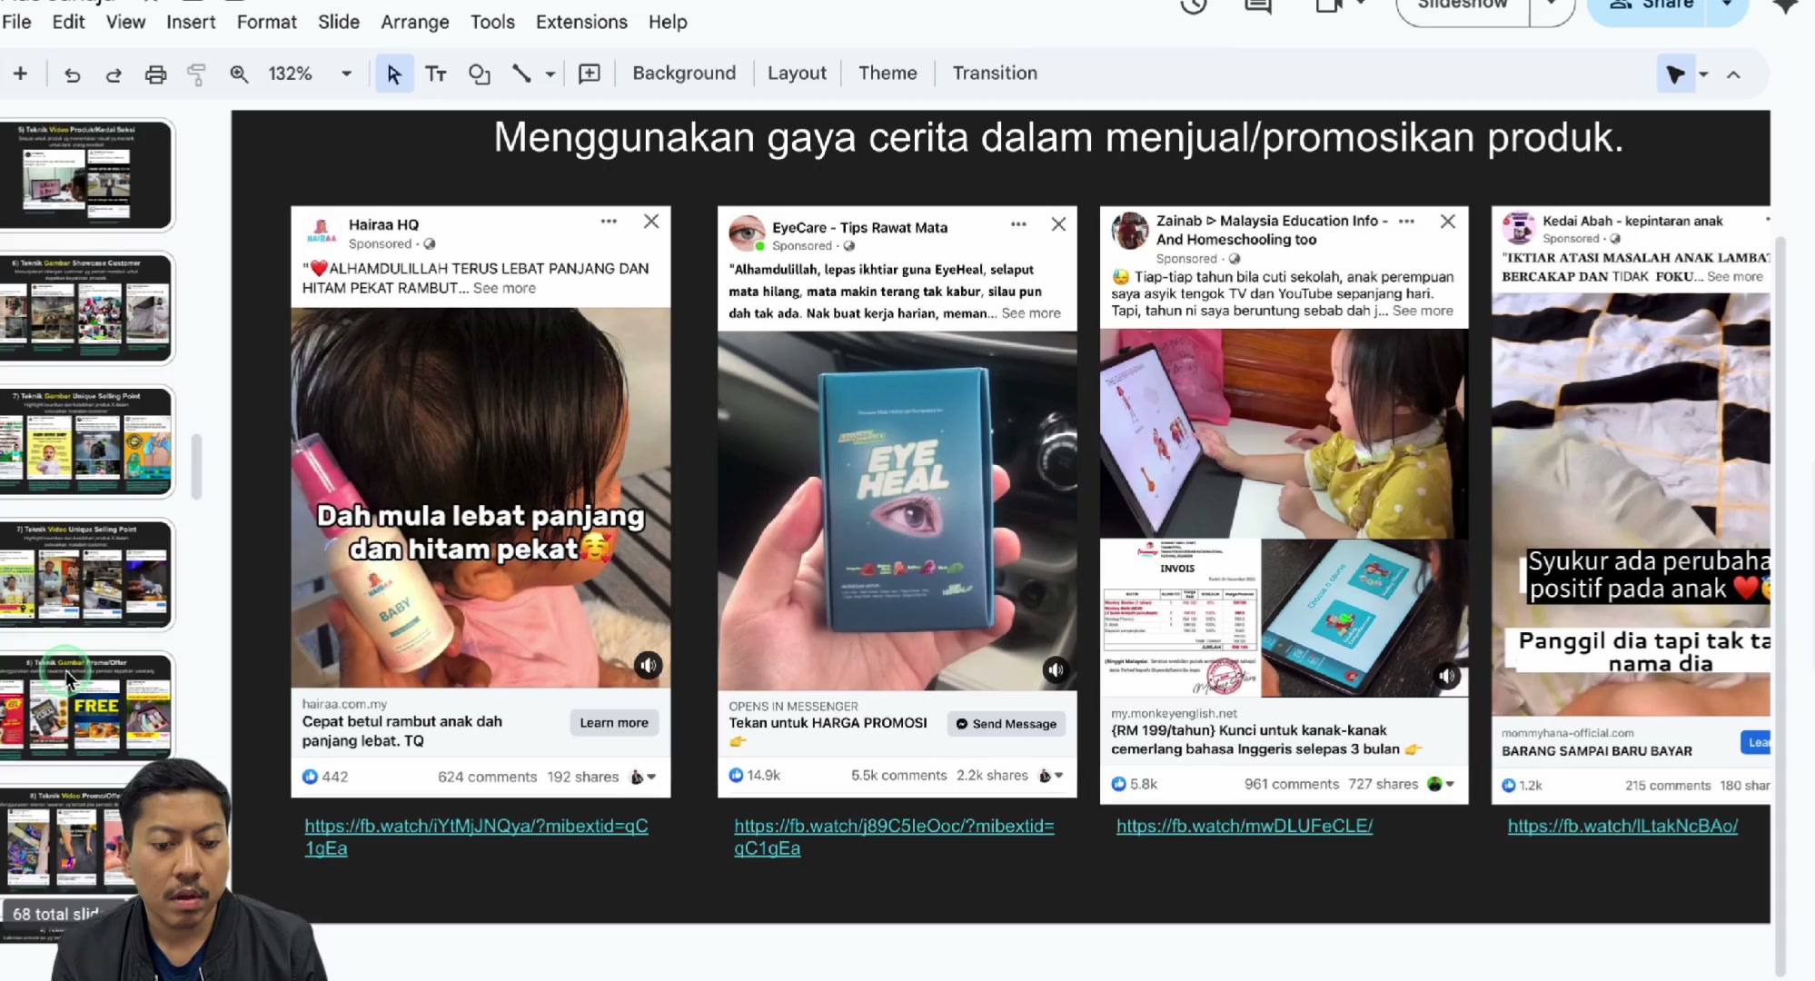
Task: Open the Share options dropdown arrow
Action: coord(1726,5)
